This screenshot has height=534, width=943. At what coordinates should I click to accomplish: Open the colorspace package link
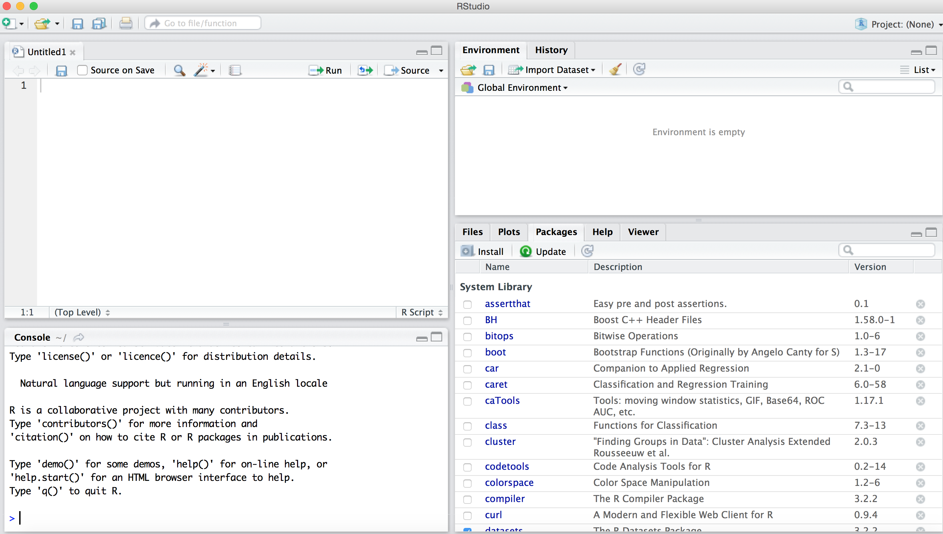(x=509, y=483)
